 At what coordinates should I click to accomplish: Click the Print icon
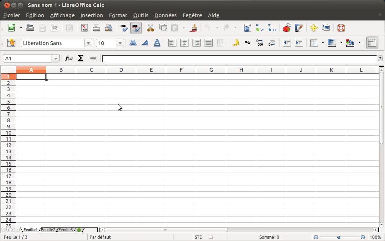tap(97, 28)
